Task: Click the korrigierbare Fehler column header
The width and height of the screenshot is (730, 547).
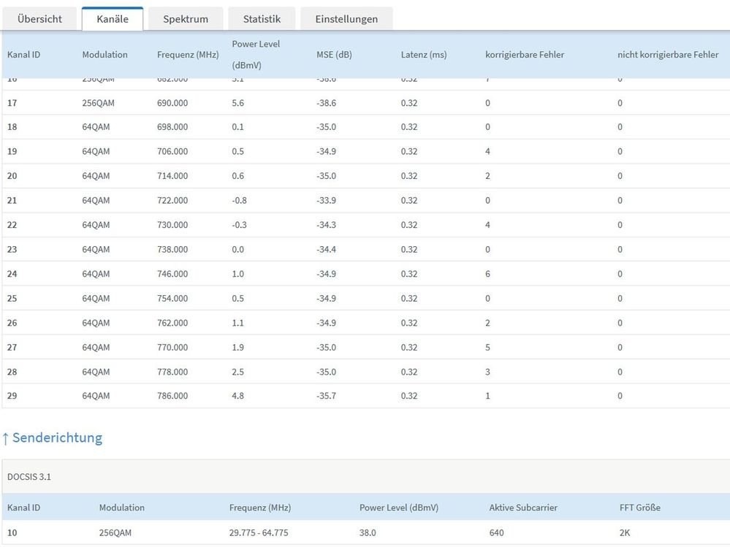Action: coord(524,55)
